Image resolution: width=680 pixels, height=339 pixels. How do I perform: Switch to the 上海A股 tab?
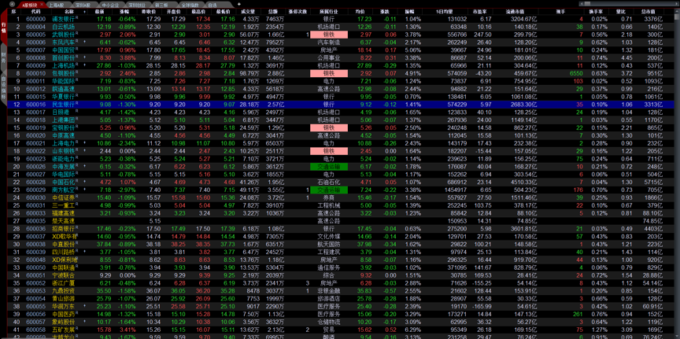point(57,5)
